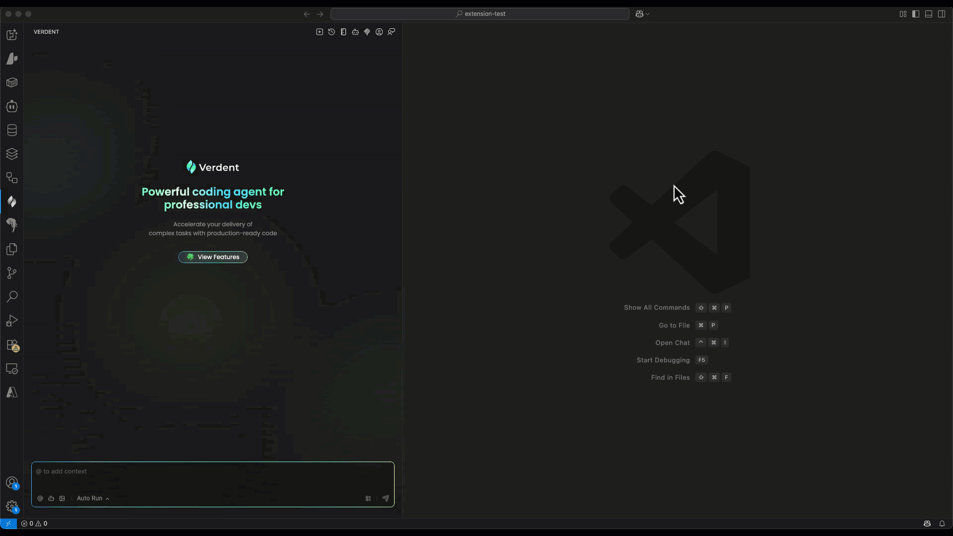The height and width of the screenshot is (536, 953).
Task: Start a new Verdent chat session
Action: 320,32
